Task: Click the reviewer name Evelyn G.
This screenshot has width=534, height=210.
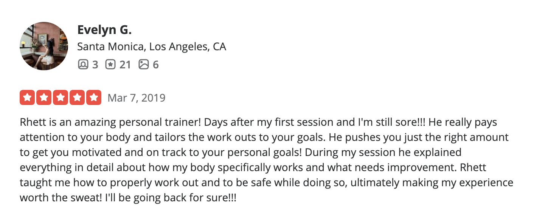Action: (x=104, y=29)
